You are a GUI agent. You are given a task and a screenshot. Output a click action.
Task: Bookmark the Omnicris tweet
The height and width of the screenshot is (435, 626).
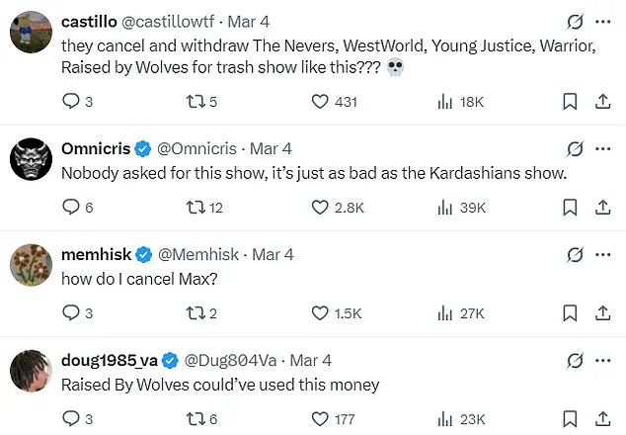pos(570,207)
